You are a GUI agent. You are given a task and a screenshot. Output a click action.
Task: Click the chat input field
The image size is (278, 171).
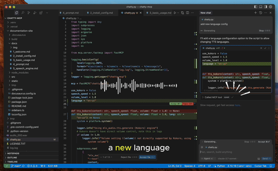click(236, 152)
